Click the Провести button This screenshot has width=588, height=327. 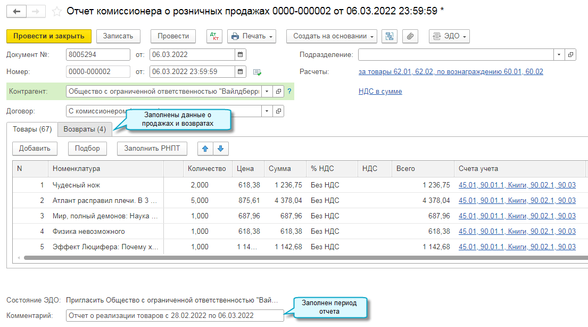tap(173, 36)
